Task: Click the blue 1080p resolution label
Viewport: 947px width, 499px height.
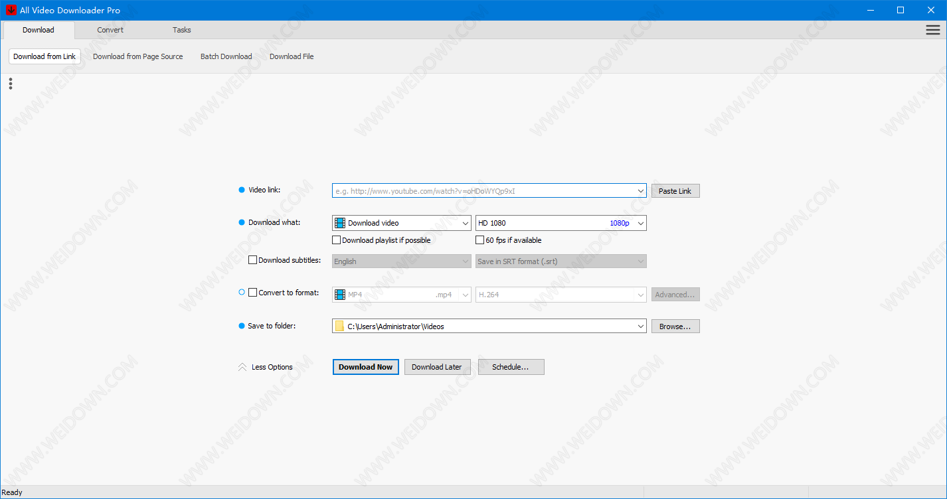Action: pyautogui.click(x=620, y=223)
